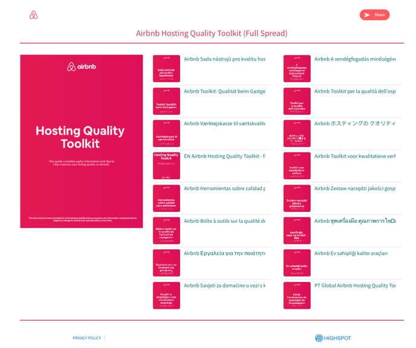
Task: Open link "Airbnb ホスティングの クオリティ"
Action: pos(355,123)
